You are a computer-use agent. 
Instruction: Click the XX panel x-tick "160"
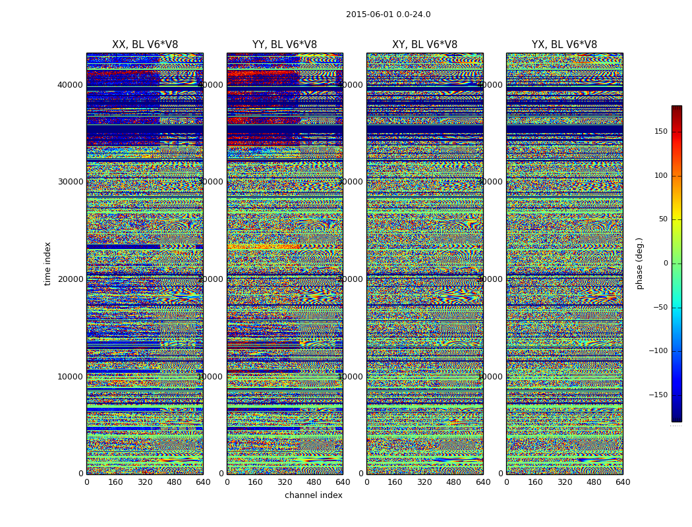point(115,482)
